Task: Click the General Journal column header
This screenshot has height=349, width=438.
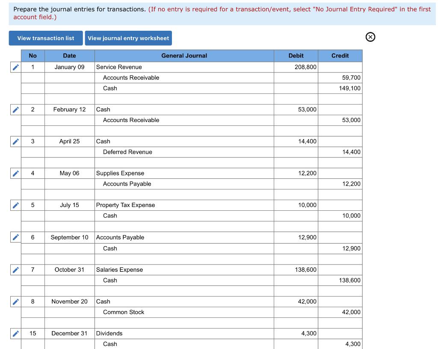Action: pos(184,55)
